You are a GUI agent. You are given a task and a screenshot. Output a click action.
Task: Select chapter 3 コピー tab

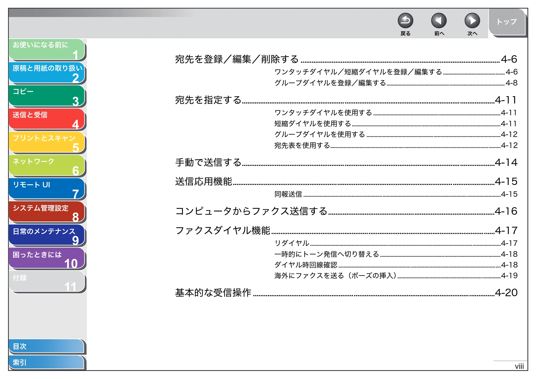pyautogui.click(x=47, y=96)
